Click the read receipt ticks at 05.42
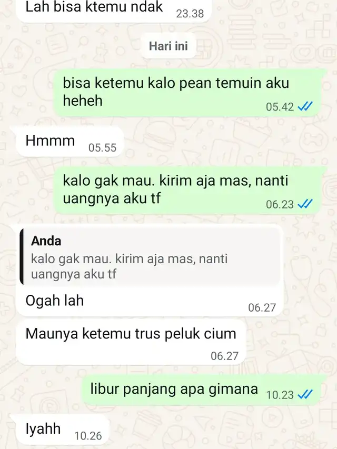The width and height of the screenshot is (337, 449). click(x=305, y=106)
